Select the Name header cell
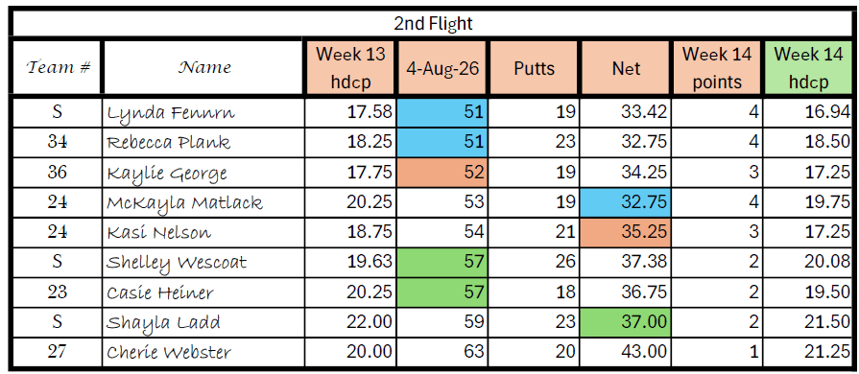This screenshot has width=859, height=374. pos(203,68)
